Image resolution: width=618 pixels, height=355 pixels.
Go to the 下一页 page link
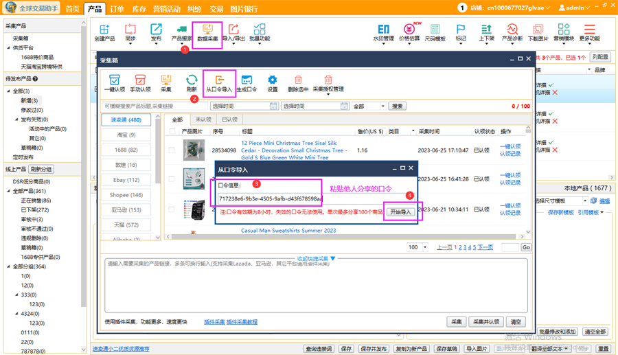485,247
